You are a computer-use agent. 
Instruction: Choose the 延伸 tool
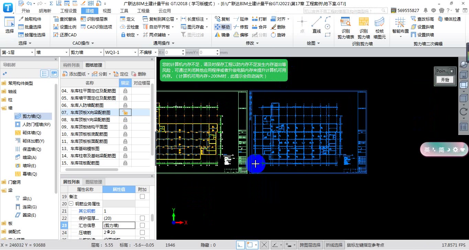[x=241, y=19]
